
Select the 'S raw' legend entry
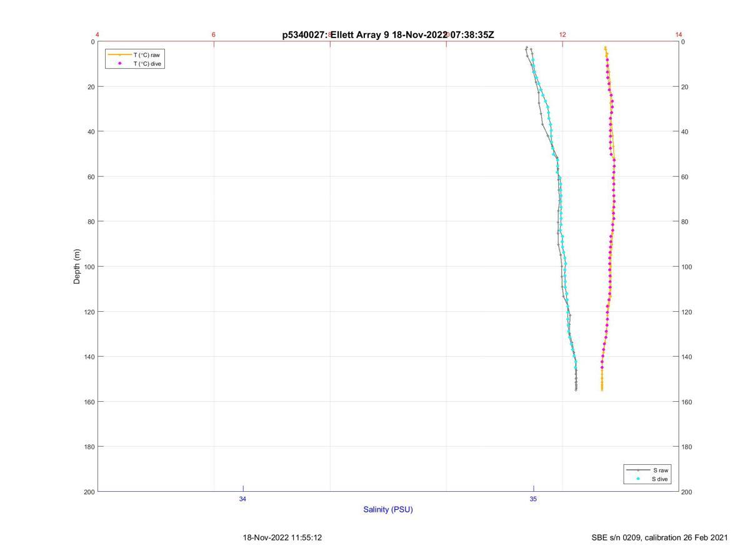coord(661,470)
